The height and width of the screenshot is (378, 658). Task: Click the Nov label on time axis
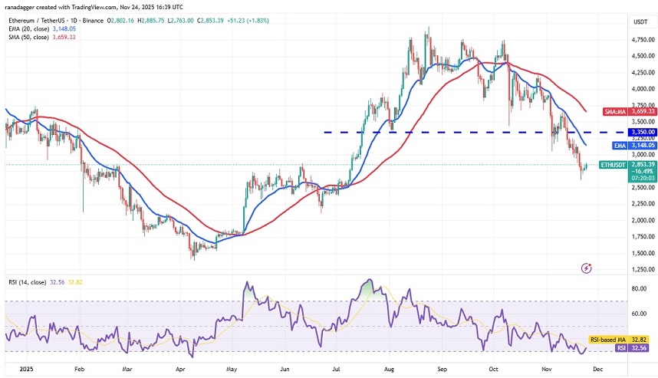pos(547,367)
